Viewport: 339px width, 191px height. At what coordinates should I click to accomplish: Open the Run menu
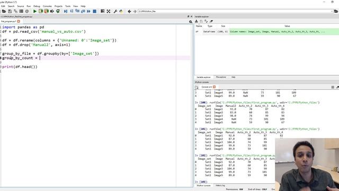tap(29, 6)
